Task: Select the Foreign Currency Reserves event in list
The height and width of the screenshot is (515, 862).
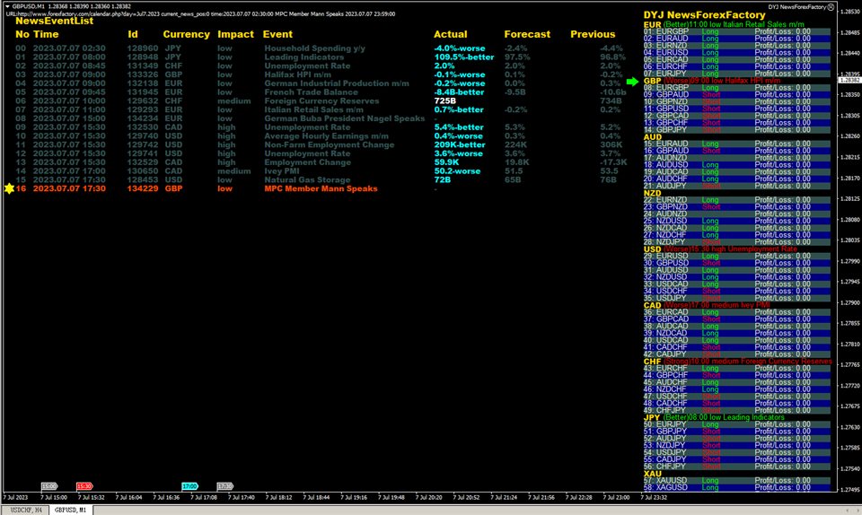Action: click(x=321, y=101)
